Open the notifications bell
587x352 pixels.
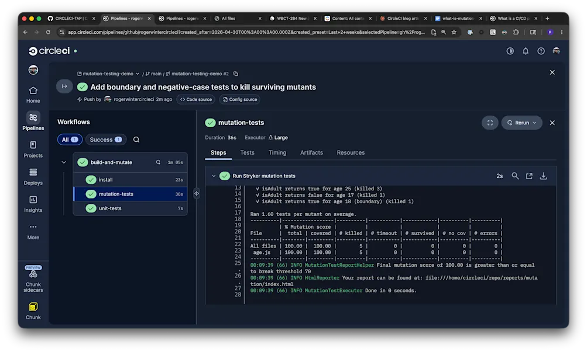tap(526, 51)
